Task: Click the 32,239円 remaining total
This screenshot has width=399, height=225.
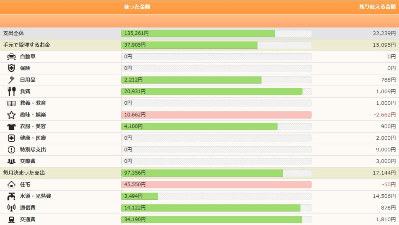Action: [384, 33]
